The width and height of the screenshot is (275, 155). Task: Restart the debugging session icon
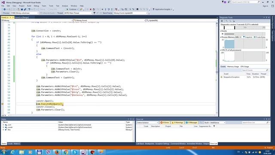tap(94, 9)
